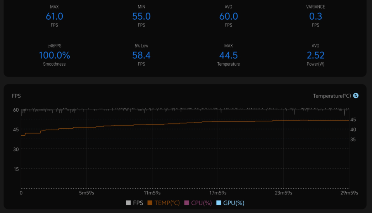The image size is (372, 213).
Task: Toggle the FPS legend series
Action: [134, 203]
